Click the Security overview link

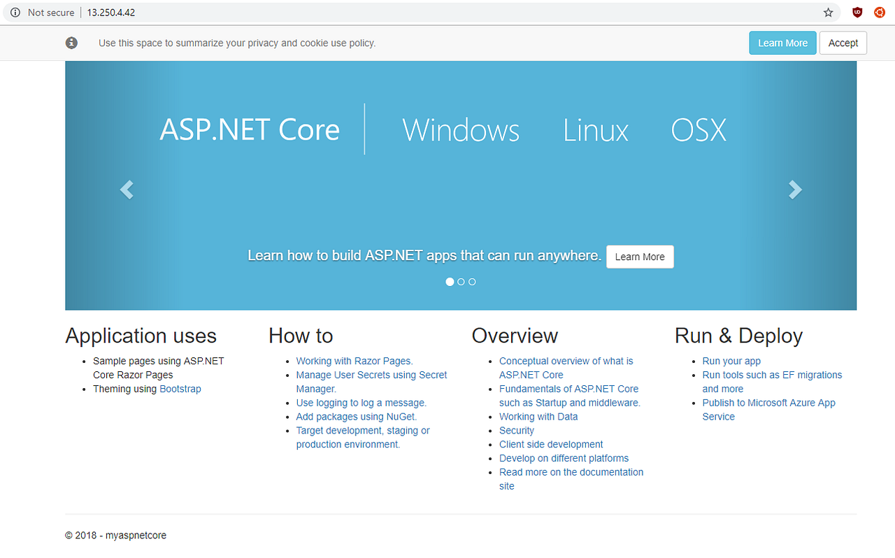coord(517,430)
